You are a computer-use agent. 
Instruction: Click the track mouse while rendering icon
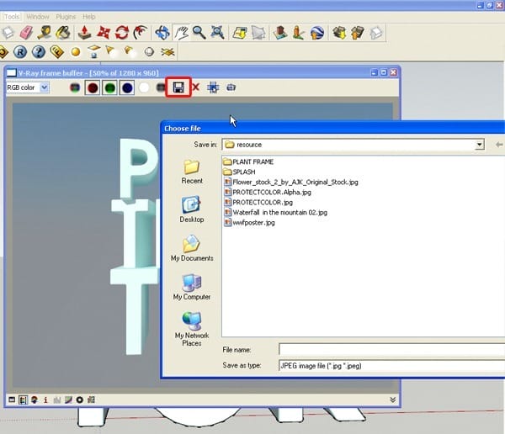[213, 87]
